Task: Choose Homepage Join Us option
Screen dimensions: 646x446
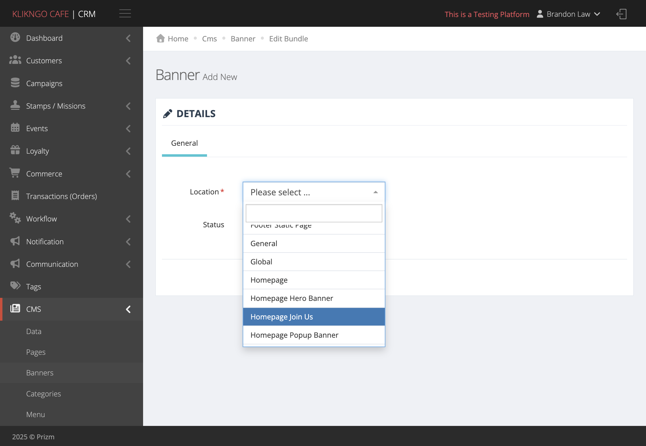Action: point(314,317)
